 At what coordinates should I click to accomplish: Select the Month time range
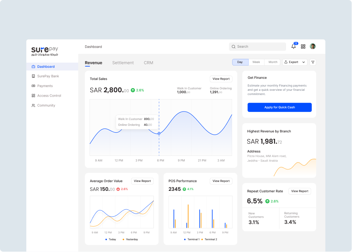pos(273,62)
